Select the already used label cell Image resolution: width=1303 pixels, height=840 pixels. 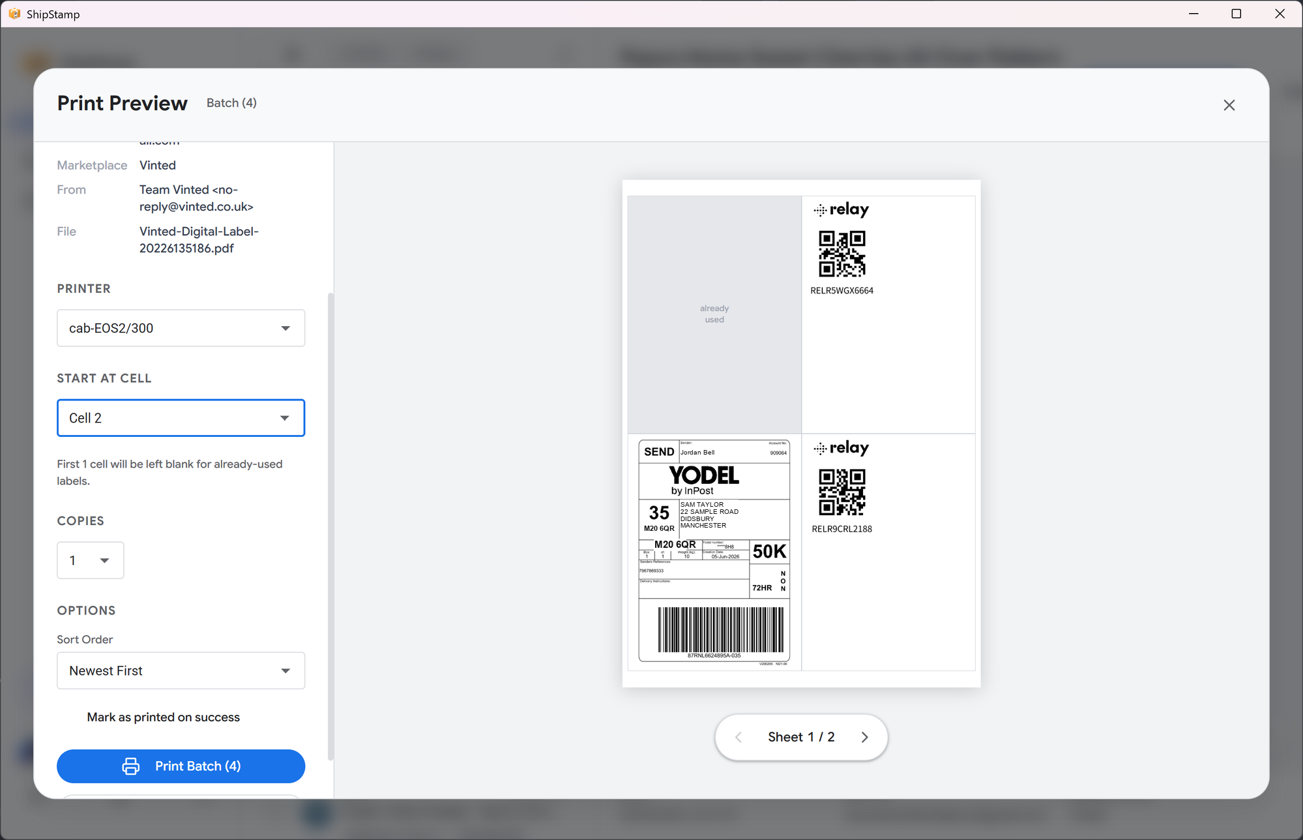(714, 314)
